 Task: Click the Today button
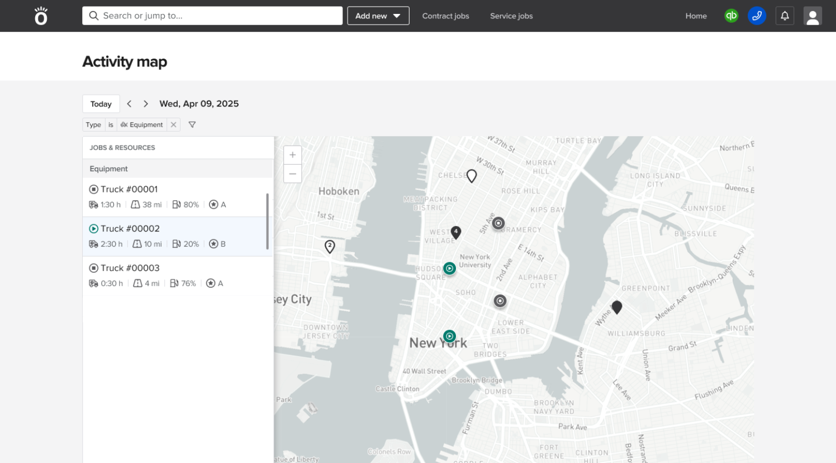[101, 104]
